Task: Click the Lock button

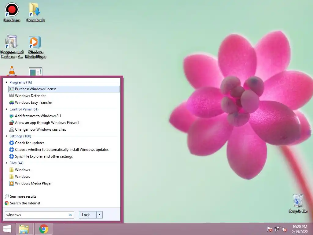Action: tap(88, 215)
